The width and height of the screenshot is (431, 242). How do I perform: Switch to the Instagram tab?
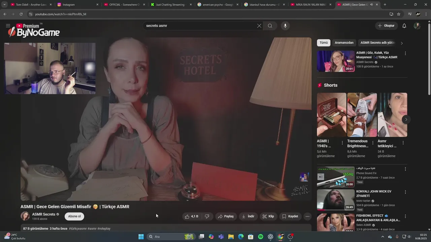pos(77,5)
